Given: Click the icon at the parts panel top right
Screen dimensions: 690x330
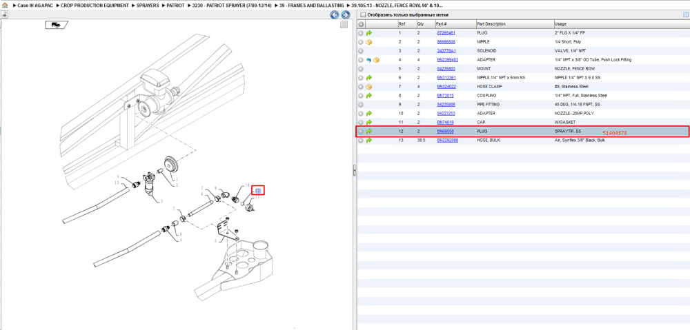Looking at the screenshot, I should click(x=684, y=14).
